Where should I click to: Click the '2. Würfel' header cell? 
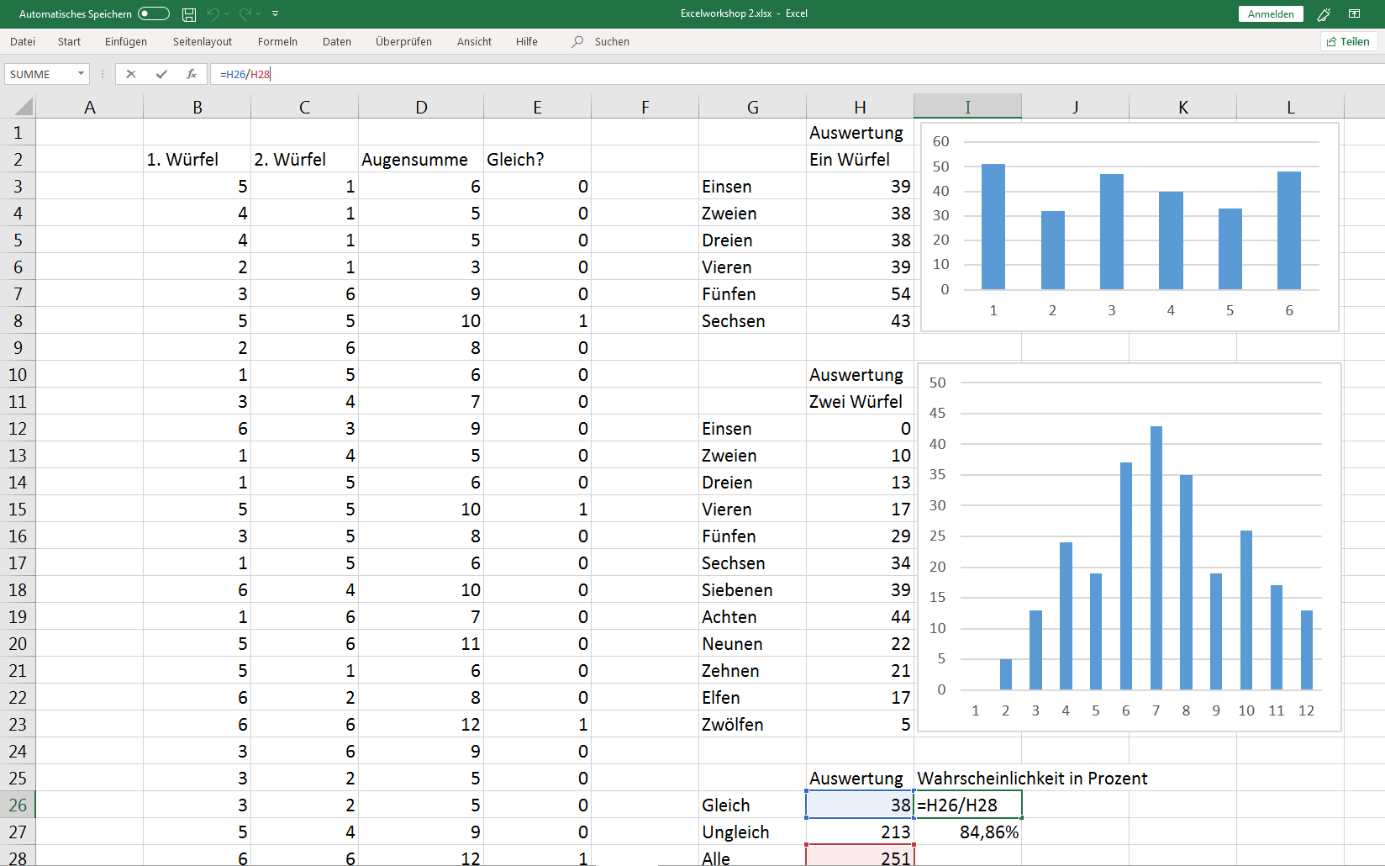(x=304, y=159)
